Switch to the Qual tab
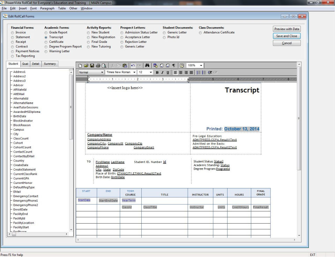The height and width of the screenshot is (257, 335). (25, 64)
